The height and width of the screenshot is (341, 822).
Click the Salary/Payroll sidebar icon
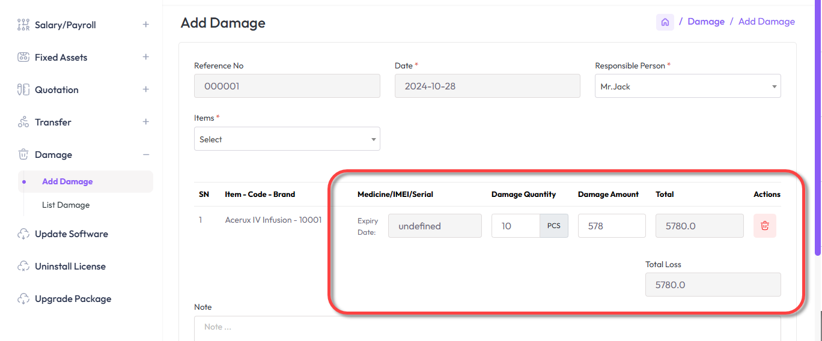coord(23,25)
